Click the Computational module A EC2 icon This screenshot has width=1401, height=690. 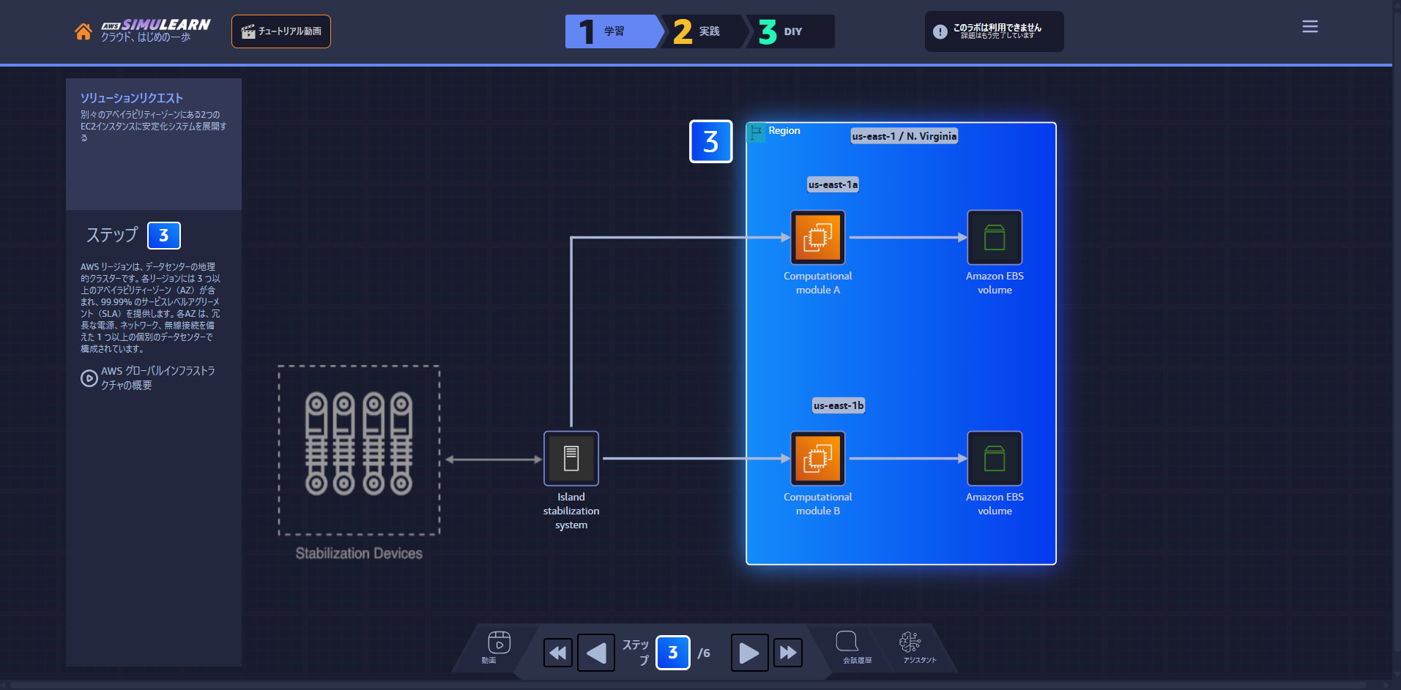817,237
